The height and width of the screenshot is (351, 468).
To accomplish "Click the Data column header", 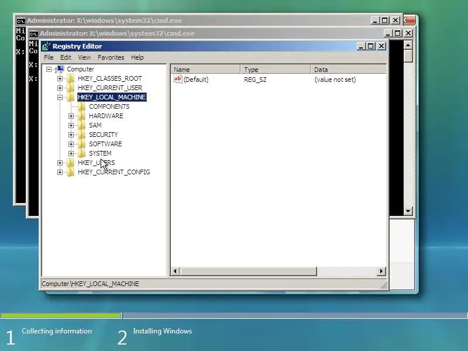I will pyautogui.click(x=348, y=70).
